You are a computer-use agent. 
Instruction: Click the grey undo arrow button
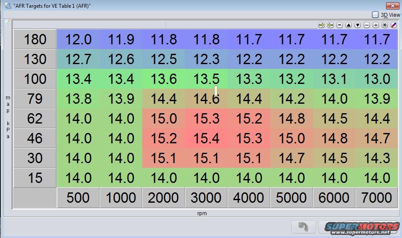click(x=303, y=227)
